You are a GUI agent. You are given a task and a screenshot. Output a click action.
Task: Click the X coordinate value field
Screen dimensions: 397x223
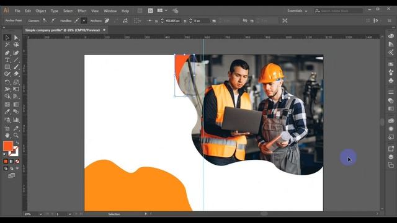(x=173, y=20)
